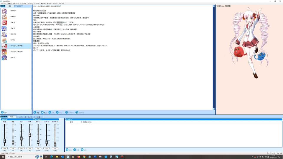283x159 pixels.
Task: Click the 記号 column header
Action: (x=71, y=122)
